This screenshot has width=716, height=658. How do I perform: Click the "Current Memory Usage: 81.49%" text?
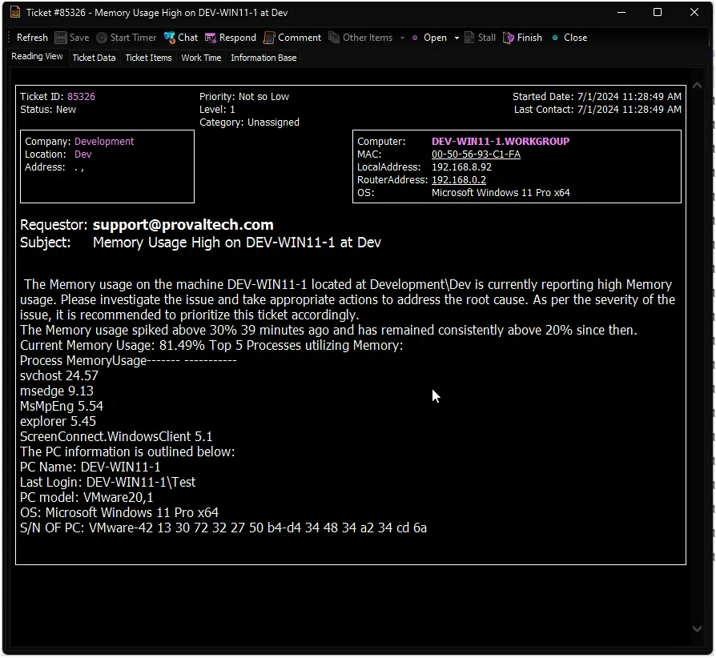(112, 346)
